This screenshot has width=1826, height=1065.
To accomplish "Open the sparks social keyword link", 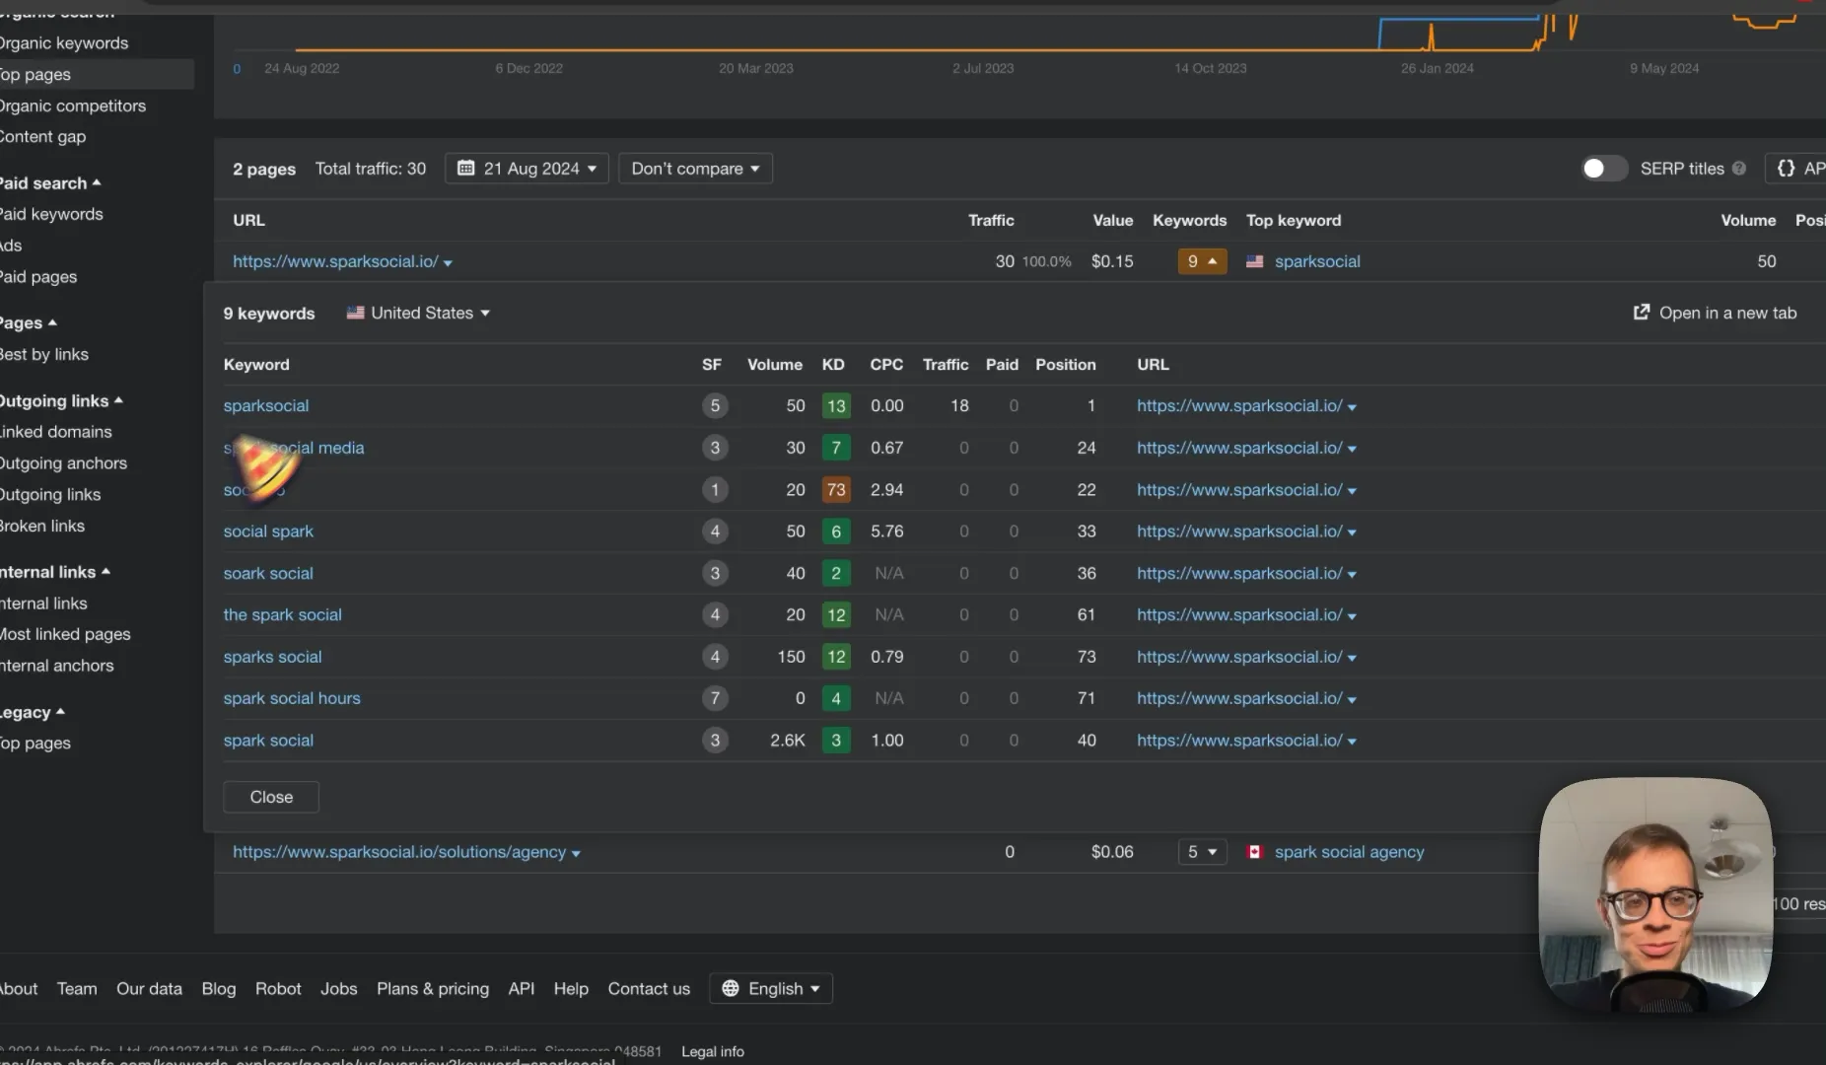I will (272, 657).
